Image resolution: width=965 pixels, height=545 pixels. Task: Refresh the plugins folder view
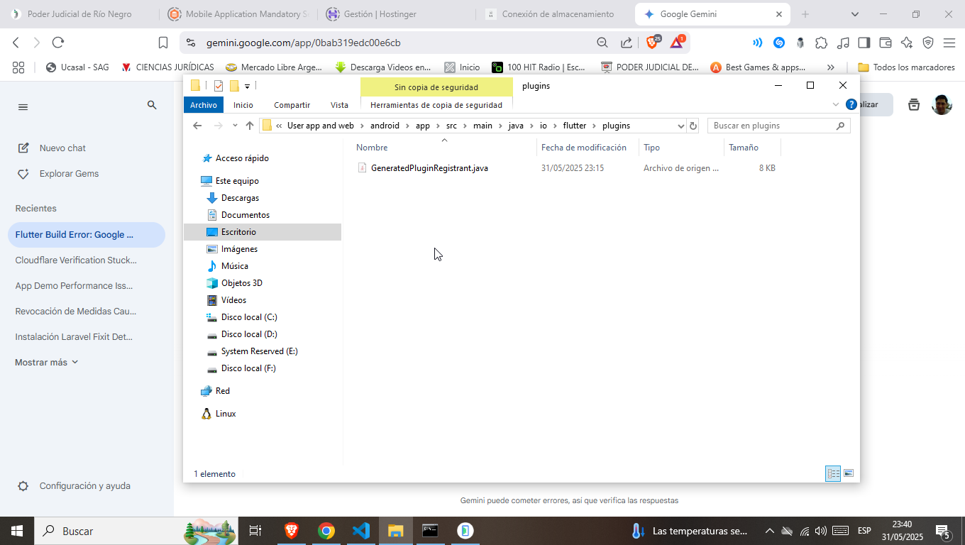693,126
